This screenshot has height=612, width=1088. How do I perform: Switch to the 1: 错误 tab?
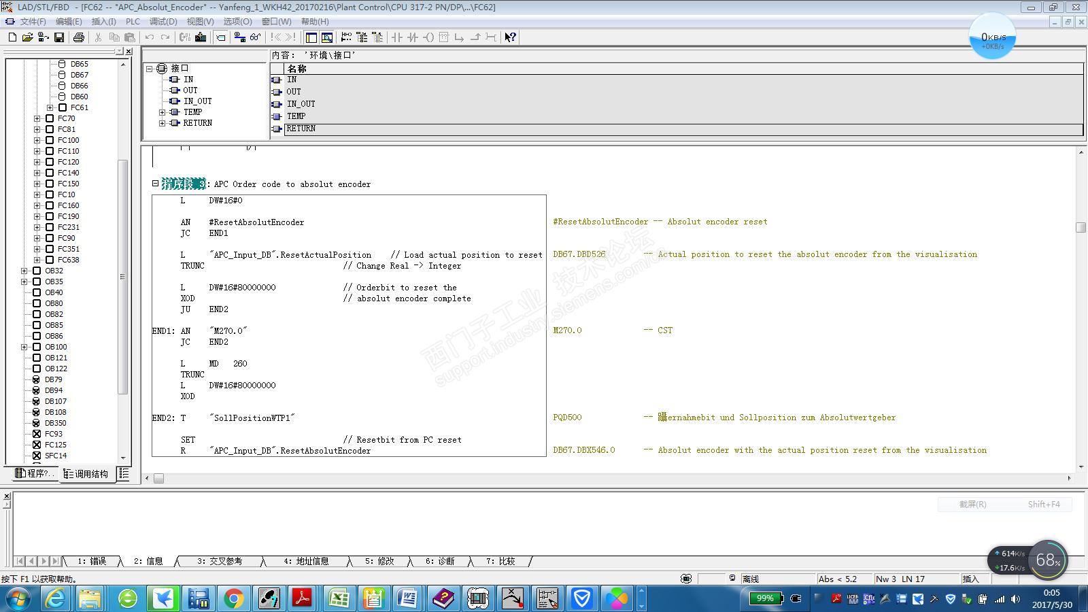coord(92,561)
